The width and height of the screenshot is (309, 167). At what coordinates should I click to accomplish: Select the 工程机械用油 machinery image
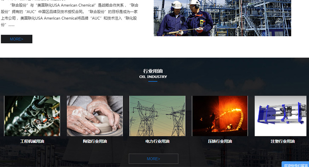32,116
